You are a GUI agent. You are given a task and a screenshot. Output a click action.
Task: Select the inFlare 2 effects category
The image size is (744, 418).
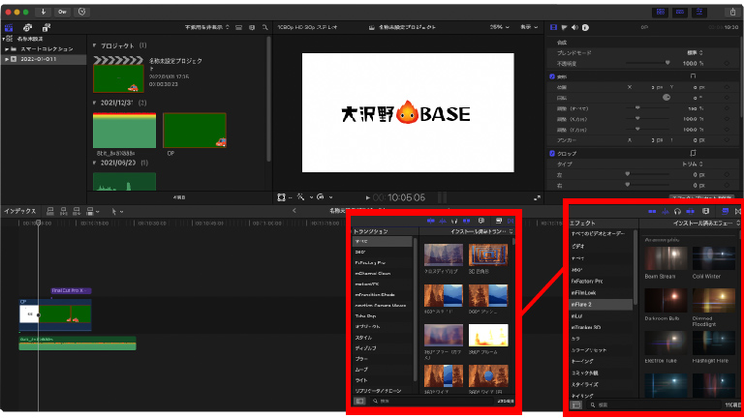coord(601,304)
